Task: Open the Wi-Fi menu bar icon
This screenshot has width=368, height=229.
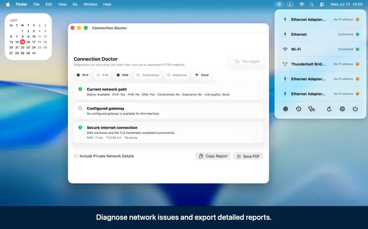Action: [302, 4]
